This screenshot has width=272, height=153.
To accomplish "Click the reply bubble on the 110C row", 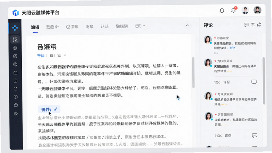I will tap(254, 135).
